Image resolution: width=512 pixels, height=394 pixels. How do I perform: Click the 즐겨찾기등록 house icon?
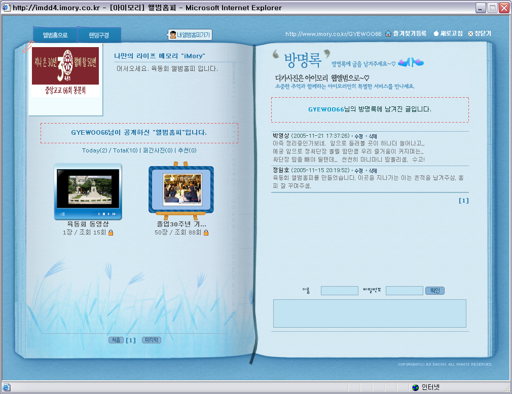click(x=388, y=34)
